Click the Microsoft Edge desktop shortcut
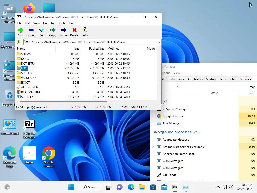Image resolution: width=257 pixels, height=193 pixels. click(10, 157)
